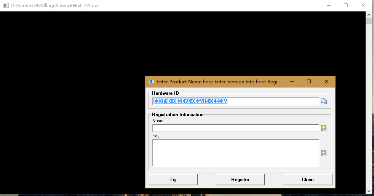
Task: Click the Try button
Action: (x=173, y=180)
